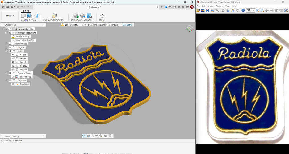Hide Corps8 body with eye icon
This screenshot has width=289, height=154.
point(13,59)
